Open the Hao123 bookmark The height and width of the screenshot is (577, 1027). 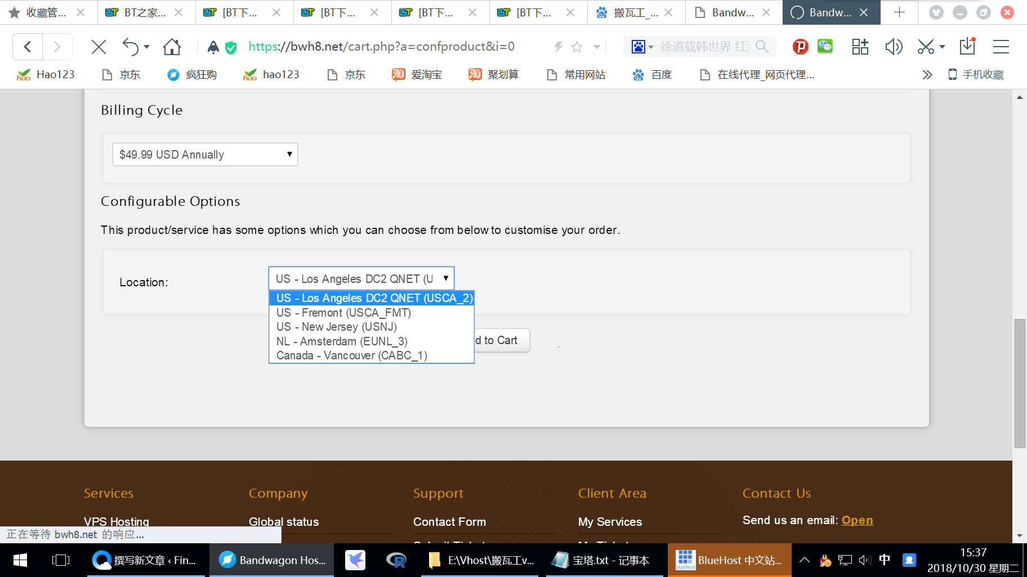click(46, 75)
